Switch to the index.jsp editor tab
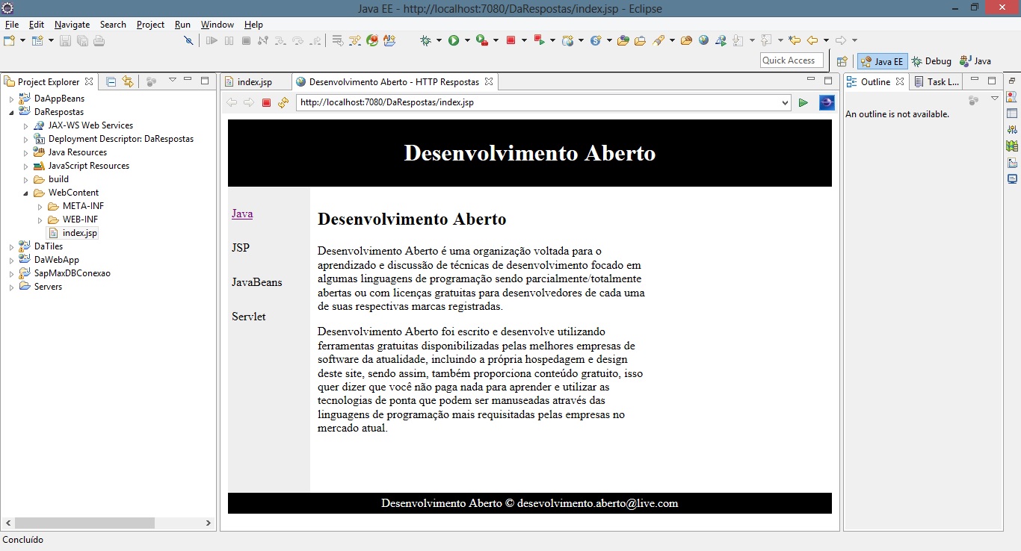 253,82
